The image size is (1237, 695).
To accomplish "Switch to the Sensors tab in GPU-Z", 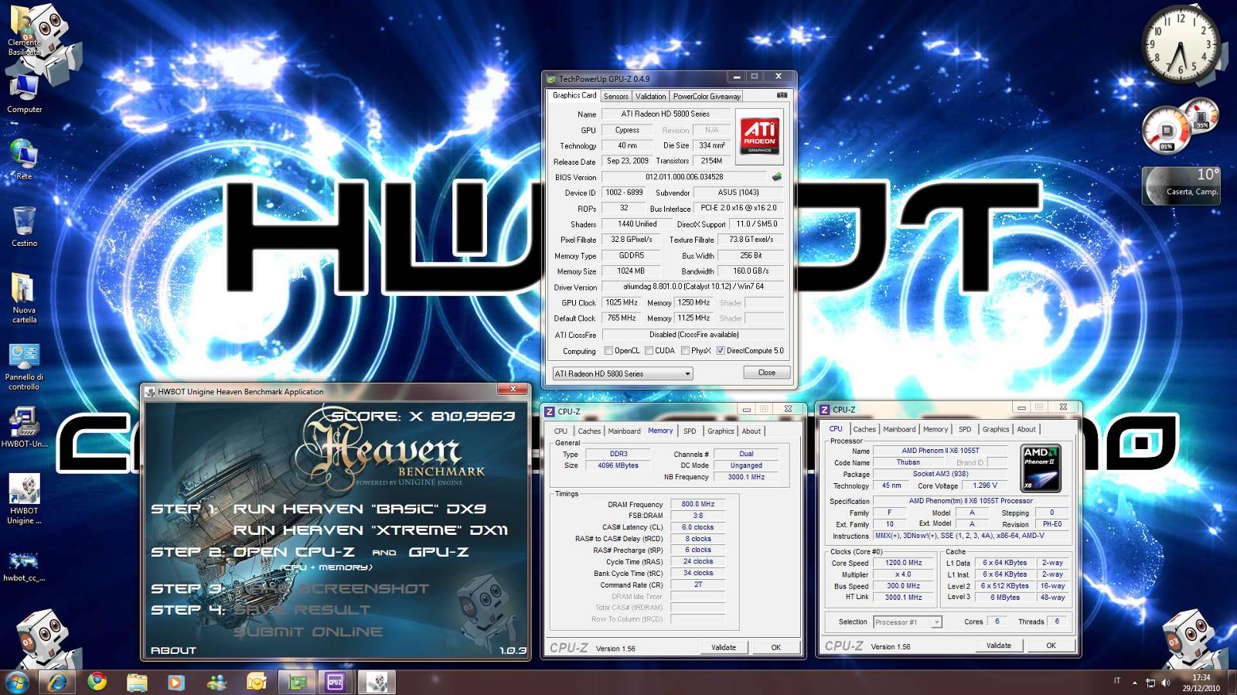I will (x=616, y=97).
